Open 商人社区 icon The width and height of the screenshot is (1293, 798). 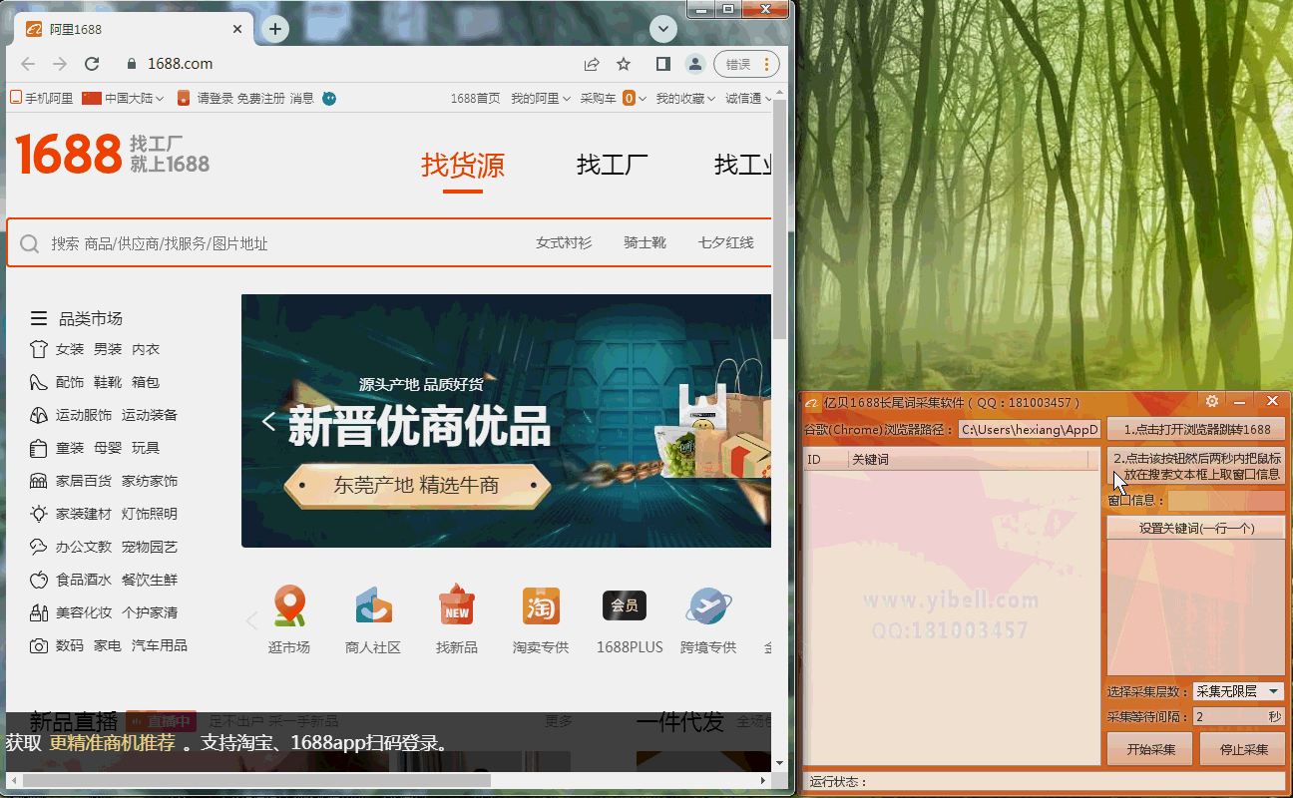coord(373,606)
